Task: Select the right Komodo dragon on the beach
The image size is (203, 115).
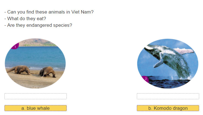Action: pyautogui.click(x=47, y=72)
